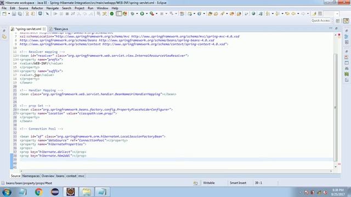Switch to the mvc tab
Screen dimensions: 351x197
(x=81, y=176)
